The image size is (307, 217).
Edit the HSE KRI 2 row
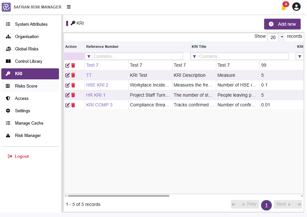[67, 85]
